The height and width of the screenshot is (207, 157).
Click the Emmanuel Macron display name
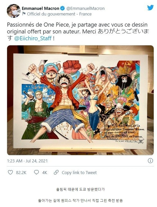point(41,9)
